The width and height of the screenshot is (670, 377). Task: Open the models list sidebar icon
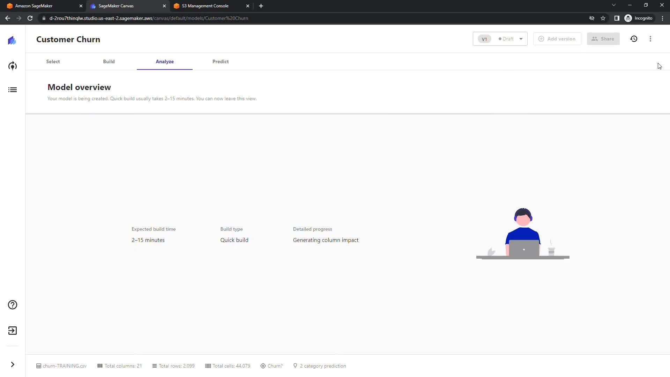pyautogui.click(x=13, y=90)
